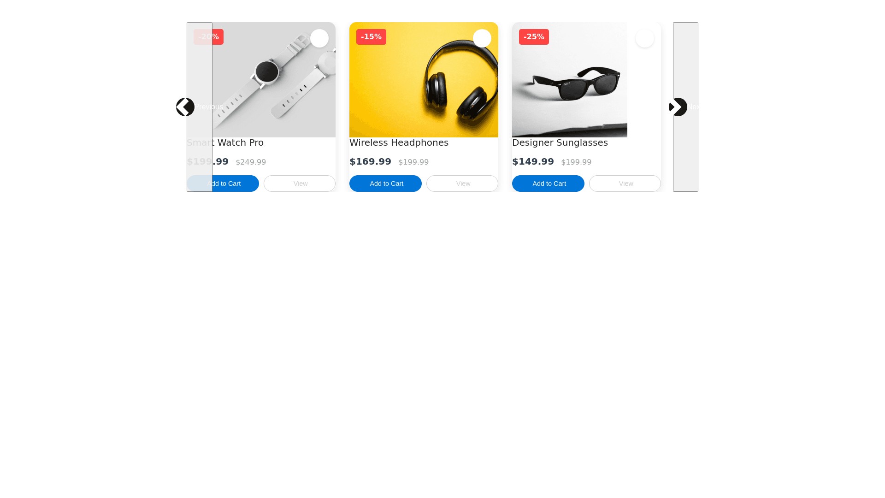885x498 pixels.
Task: Add Designer Sunglasses to cart
Action: pos(548,184)
